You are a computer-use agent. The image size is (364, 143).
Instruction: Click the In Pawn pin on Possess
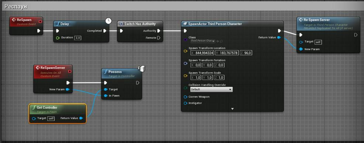[x=106, y=96]
